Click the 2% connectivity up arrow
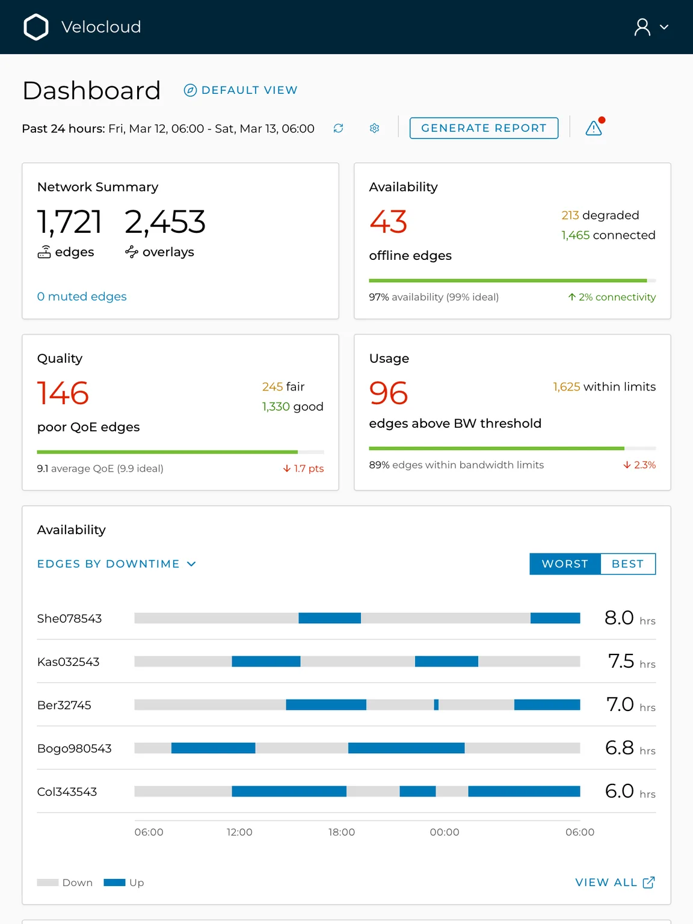 (x=572, y=297)
